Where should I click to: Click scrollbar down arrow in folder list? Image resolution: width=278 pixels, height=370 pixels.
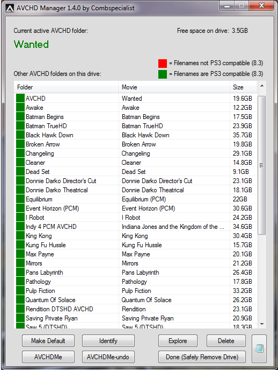pyautogui.click(x=262, y=324)
